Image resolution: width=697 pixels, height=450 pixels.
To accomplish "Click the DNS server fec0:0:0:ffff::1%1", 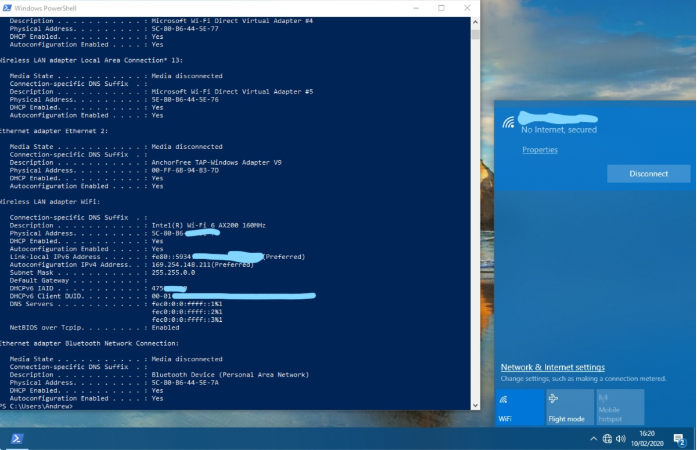I will [x=187, y=304].
